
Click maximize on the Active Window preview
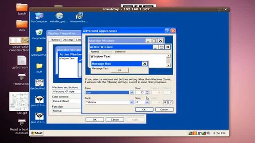click(x=161, y=47)
